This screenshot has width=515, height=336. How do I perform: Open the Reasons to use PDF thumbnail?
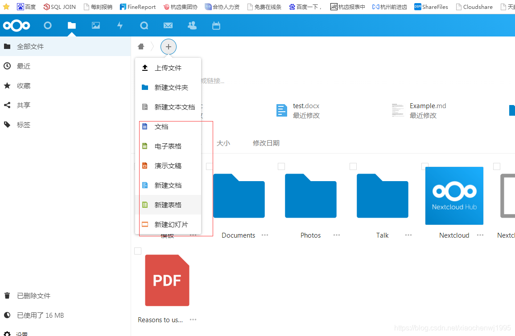[x=167, y=280]
